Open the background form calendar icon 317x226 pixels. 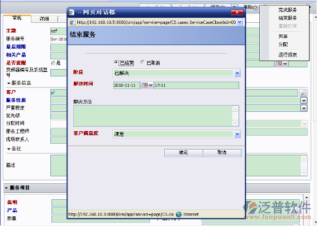click(281, 64)
